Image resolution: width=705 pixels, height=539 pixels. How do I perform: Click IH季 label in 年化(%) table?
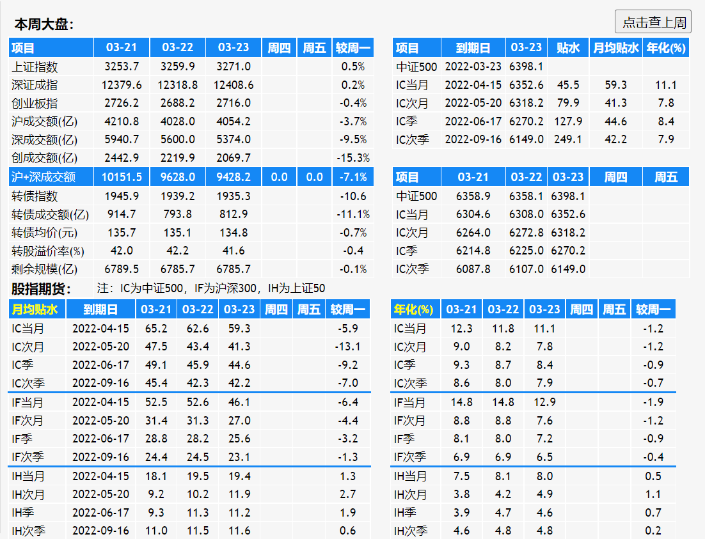coord(405,513)
